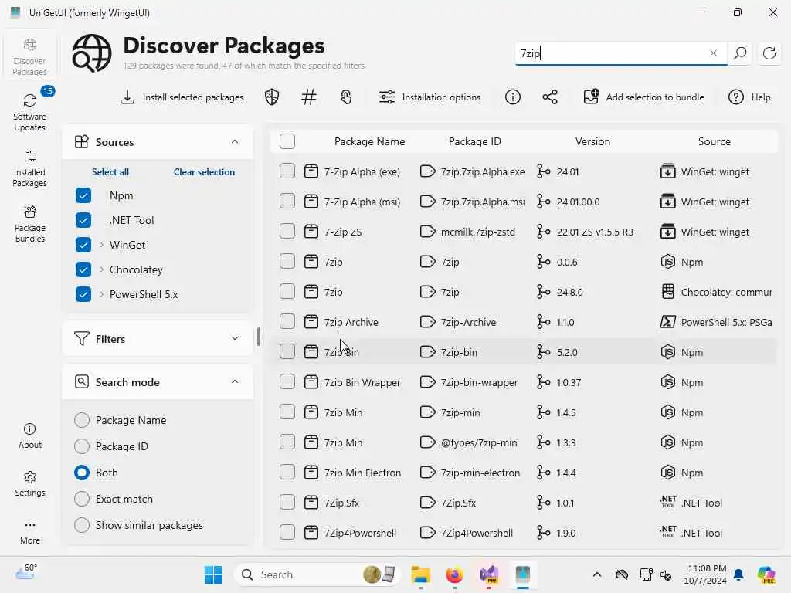791x593 pixels.
Task: Sort by Version column
Action: coord(592,142)
